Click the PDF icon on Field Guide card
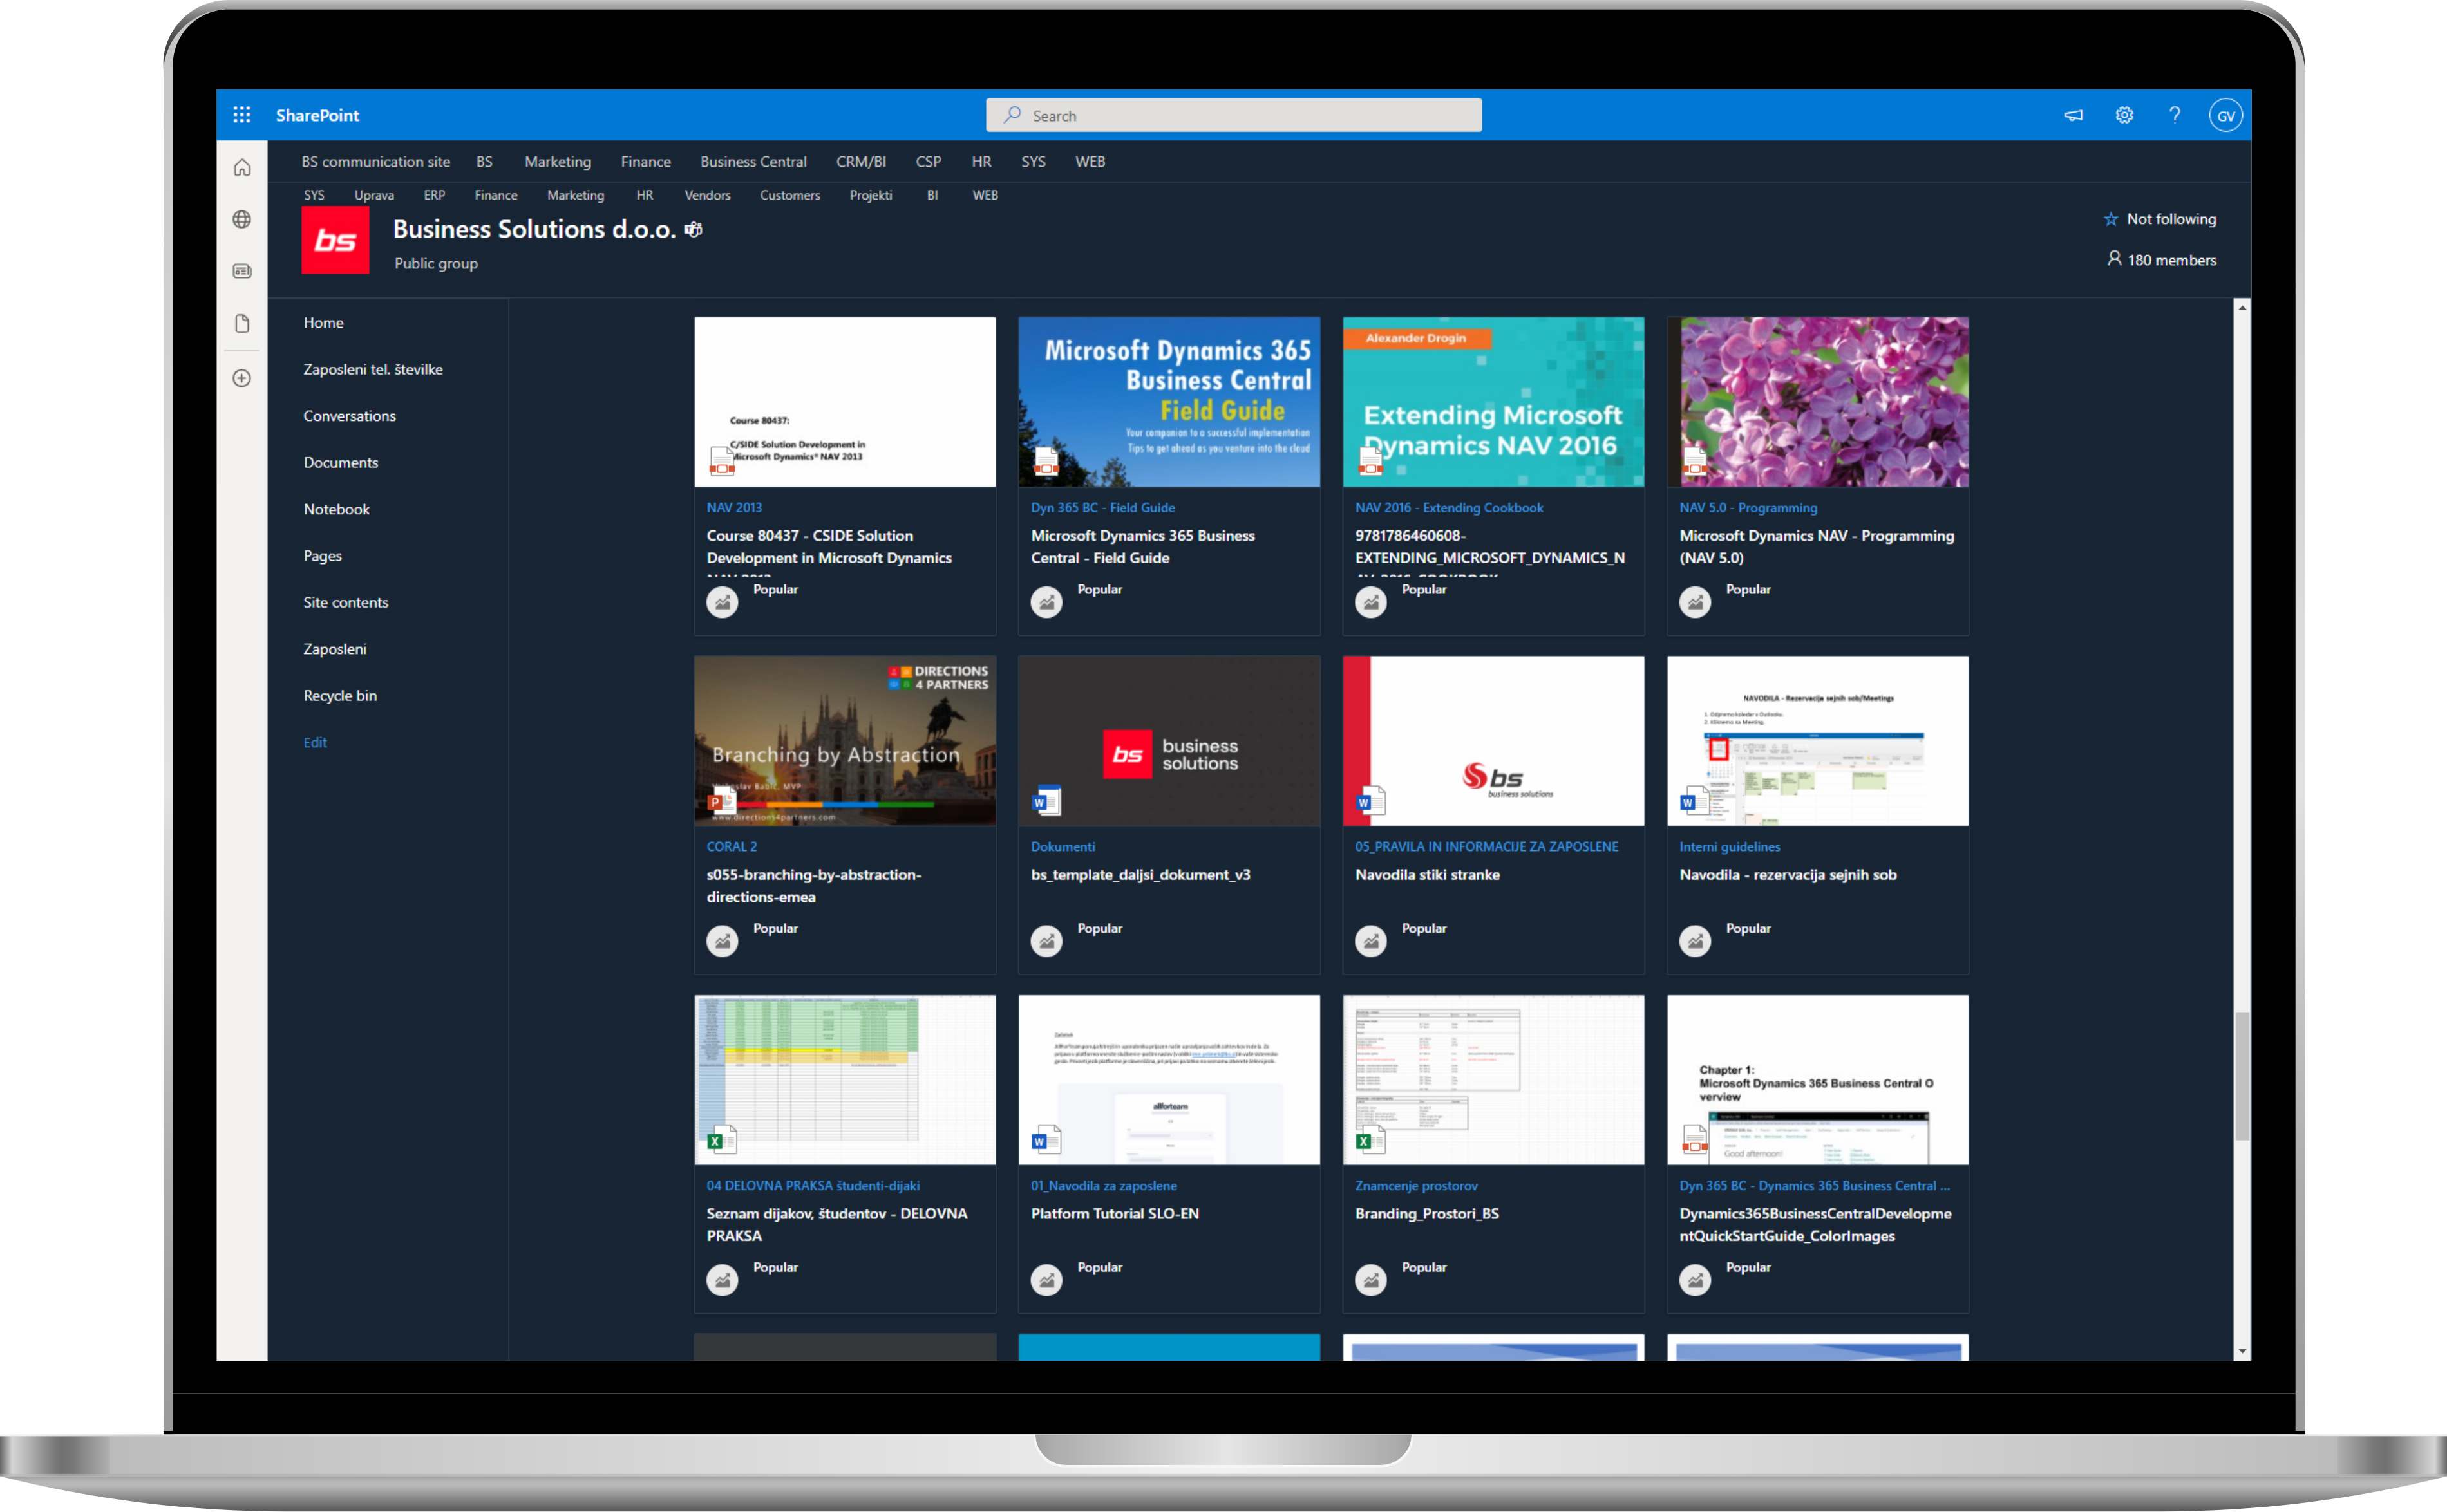2447x1512 pixels. click(1045, 461)
